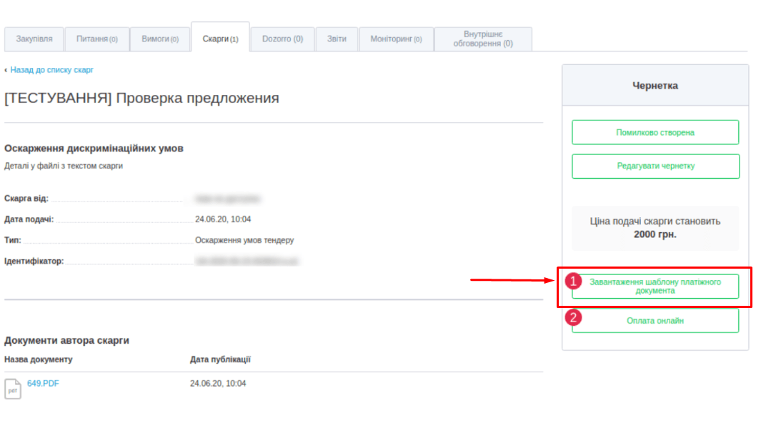Switch to the Звіти tab
Screen dimensions: 766x423
click(x=337, y=39)
